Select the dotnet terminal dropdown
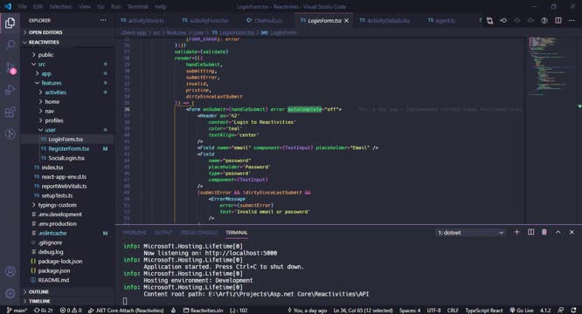The width and height of the screenshot is (582, 314). click(470, 233)
